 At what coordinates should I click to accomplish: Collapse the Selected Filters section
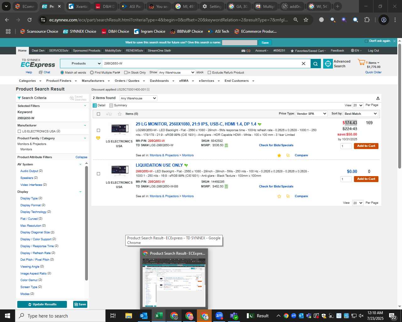click(x=85, y=106)
